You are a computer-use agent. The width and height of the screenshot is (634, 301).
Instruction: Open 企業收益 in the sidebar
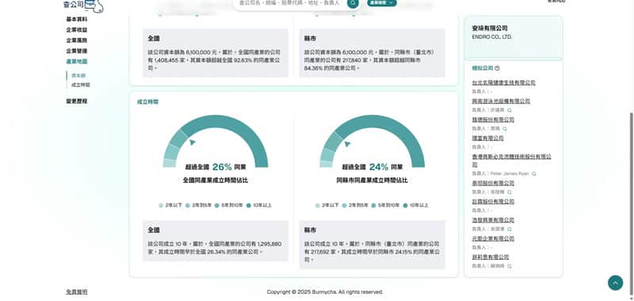click(77, 30)
